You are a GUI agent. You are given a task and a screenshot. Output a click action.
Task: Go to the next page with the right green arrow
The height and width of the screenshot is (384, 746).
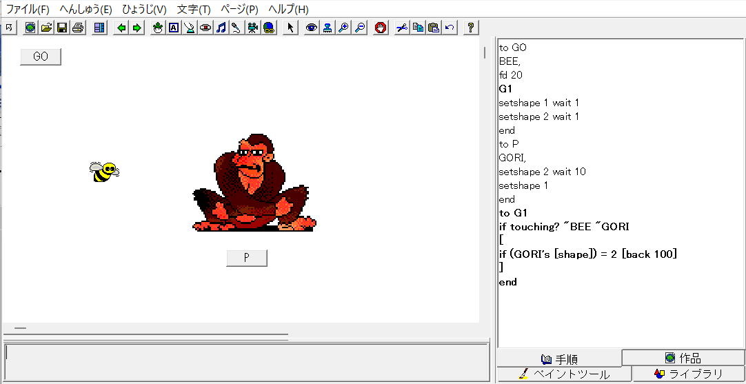click(137, 28)
